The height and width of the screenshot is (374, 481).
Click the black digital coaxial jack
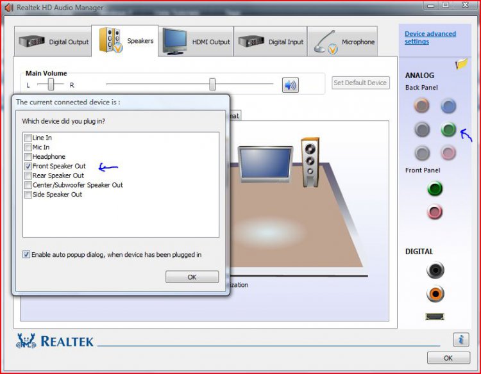click(435, 270)
